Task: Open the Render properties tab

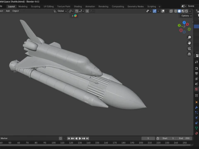Action: click(197, 68)
